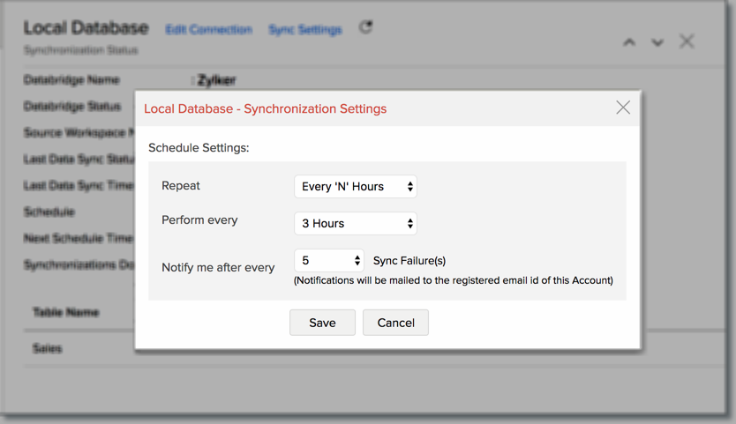
Task: Click the Local Database page heading
Action: coord(86,28)
